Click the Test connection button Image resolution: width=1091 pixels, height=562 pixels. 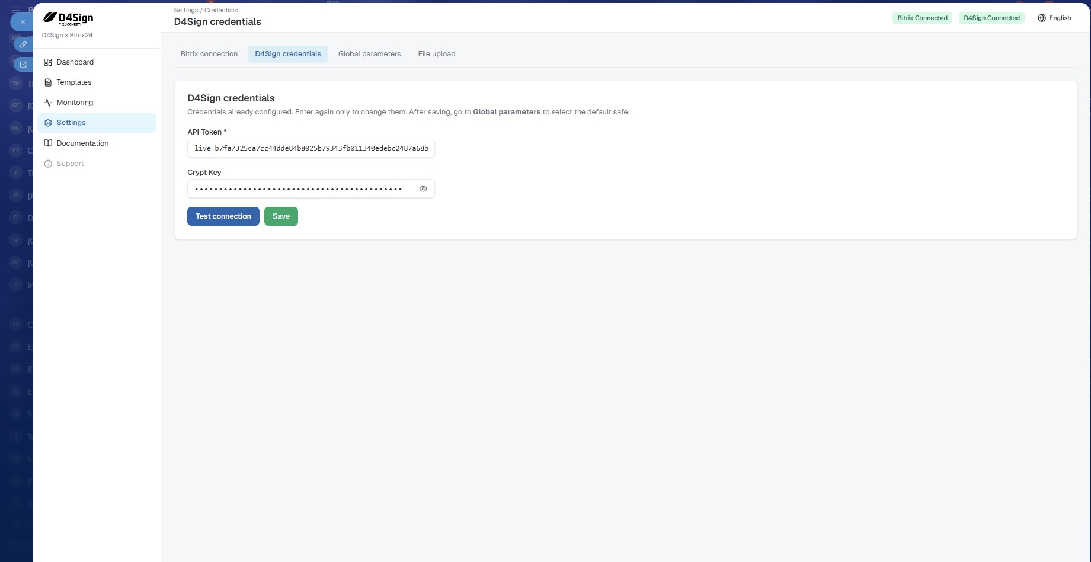[x=223, y=216]
